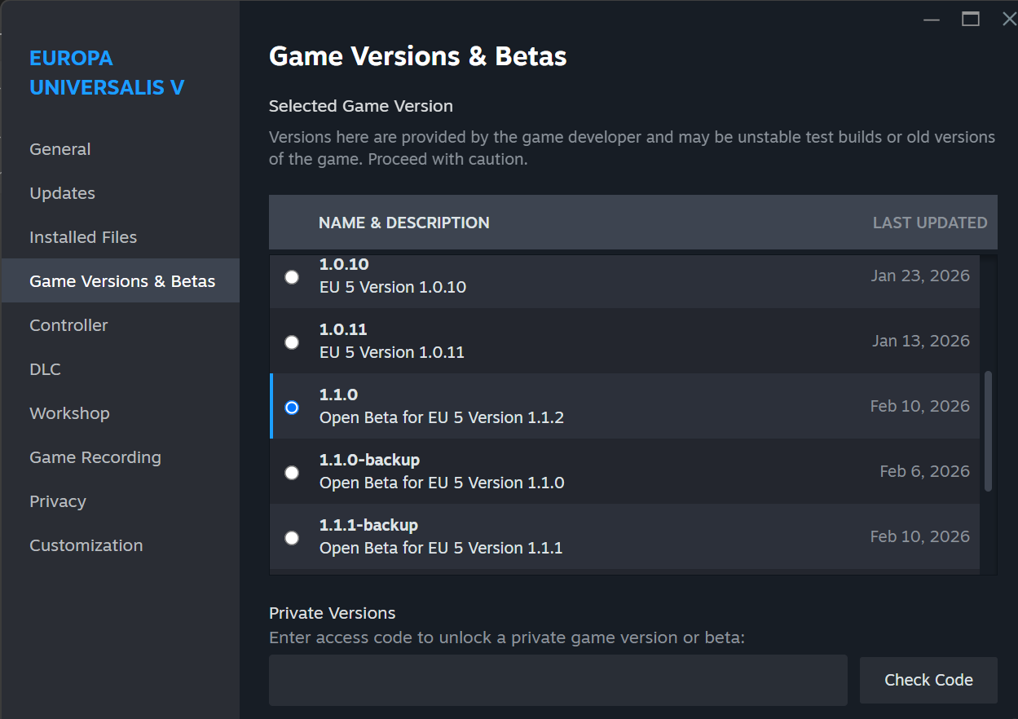1018x719 pixels.
Task: Open the Workshop settings
Action: [69, 413]
